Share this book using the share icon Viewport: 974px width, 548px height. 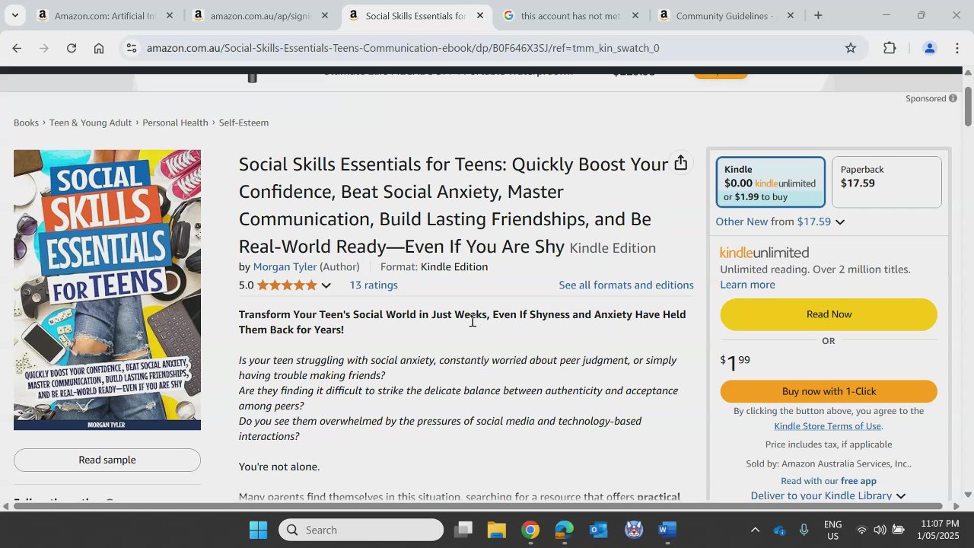pos(681,164)
